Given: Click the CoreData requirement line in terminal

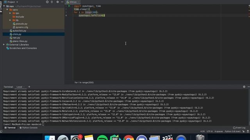Looking at the screenshot, I should pyautogui.click(x=85, y=91).
